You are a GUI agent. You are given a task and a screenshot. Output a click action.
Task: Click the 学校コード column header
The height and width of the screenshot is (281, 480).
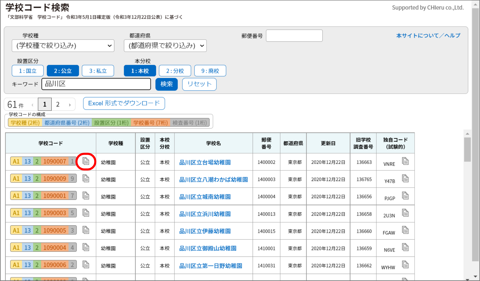(x=51, y=143)
